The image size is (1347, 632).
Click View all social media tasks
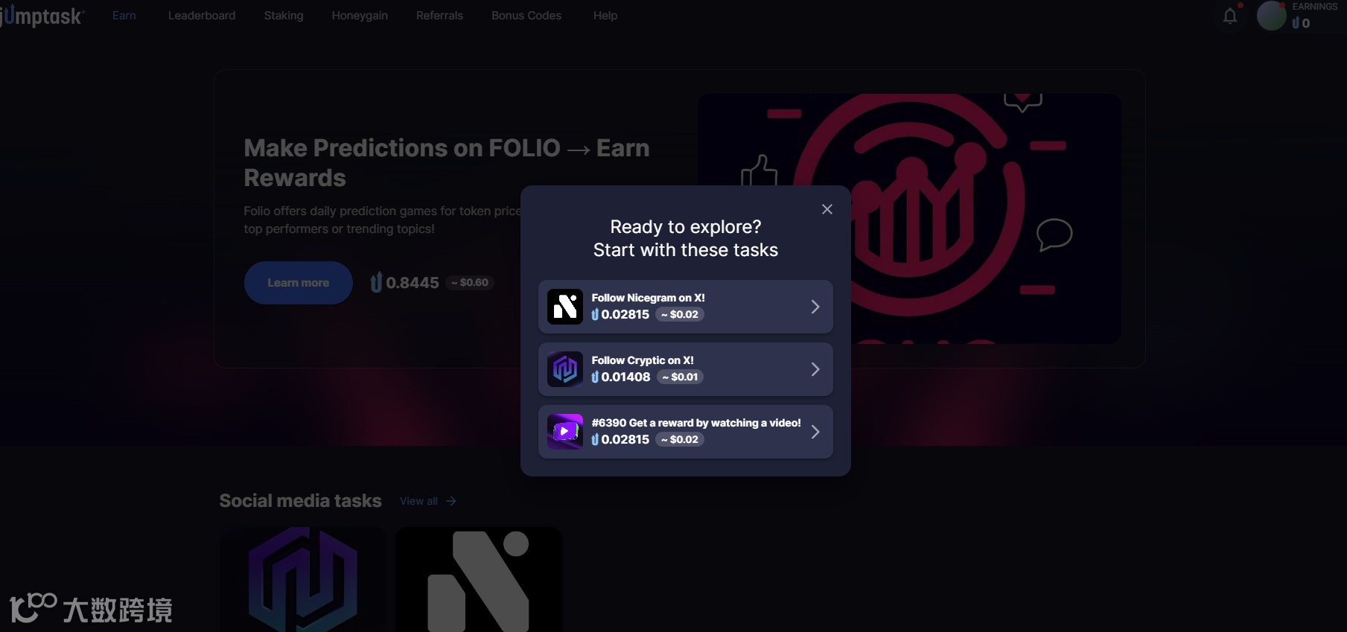427,501
